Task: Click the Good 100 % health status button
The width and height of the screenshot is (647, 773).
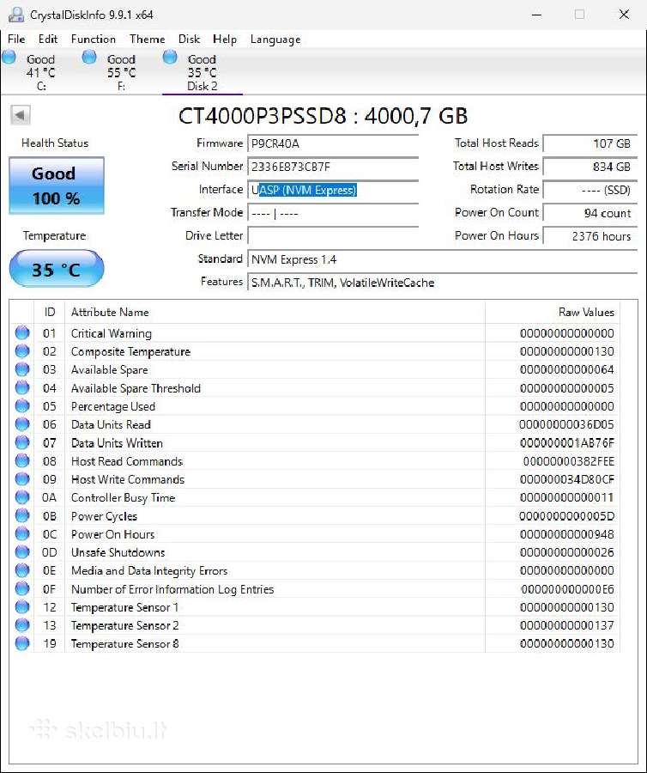Action: coord(57,186)
